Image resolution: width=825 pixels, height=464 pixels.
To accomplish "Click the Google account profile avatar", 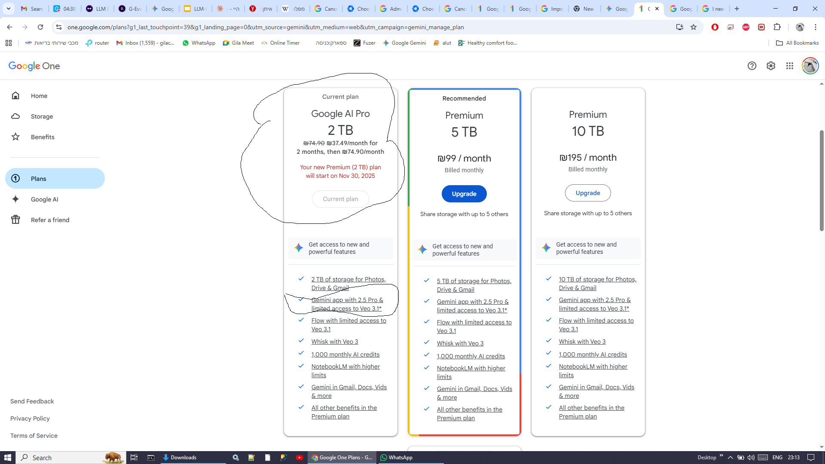I will pos(810,66).
